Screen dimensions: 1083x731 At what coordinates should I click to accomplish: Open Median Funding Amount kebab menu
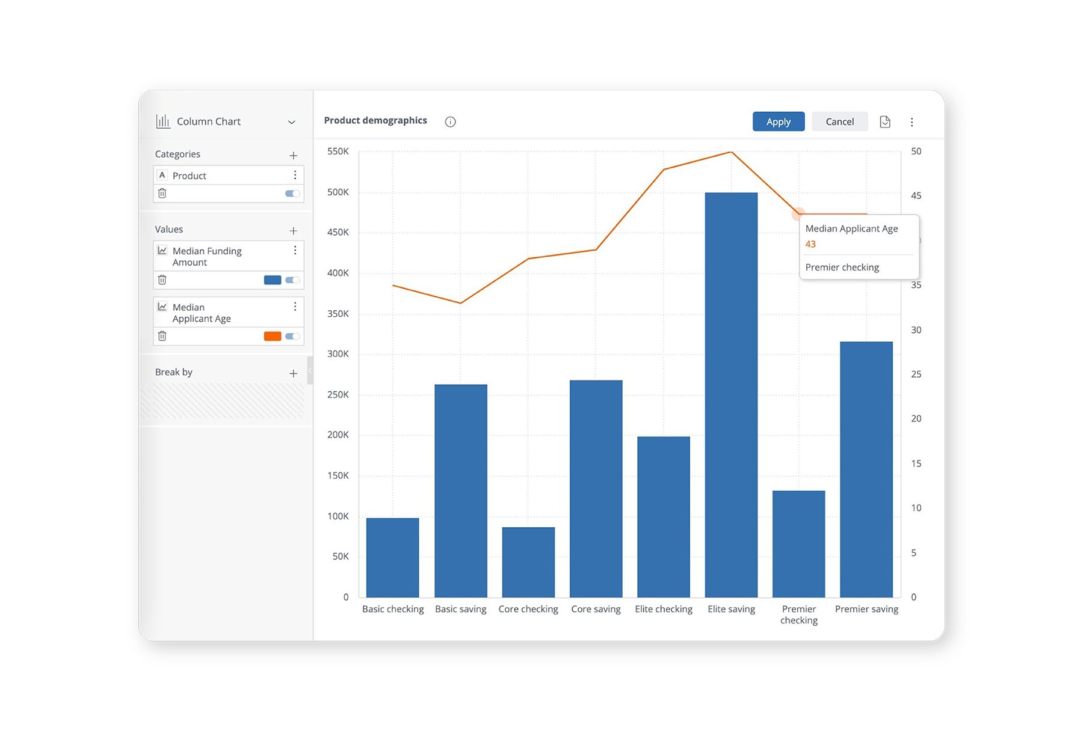(295, 250)
